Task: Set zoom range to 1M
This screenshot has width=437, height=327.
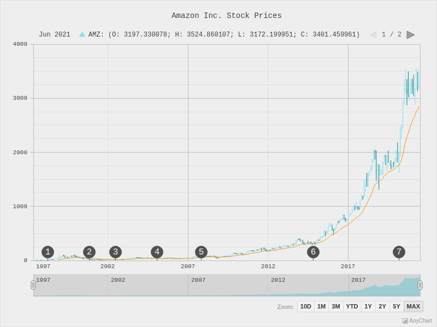Action: [x=321, y=306]
